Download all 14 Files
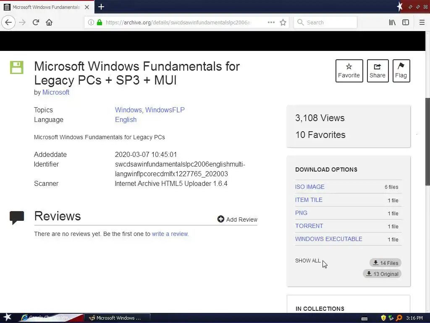Screen dimensions: 430x323 pos(385,263)
